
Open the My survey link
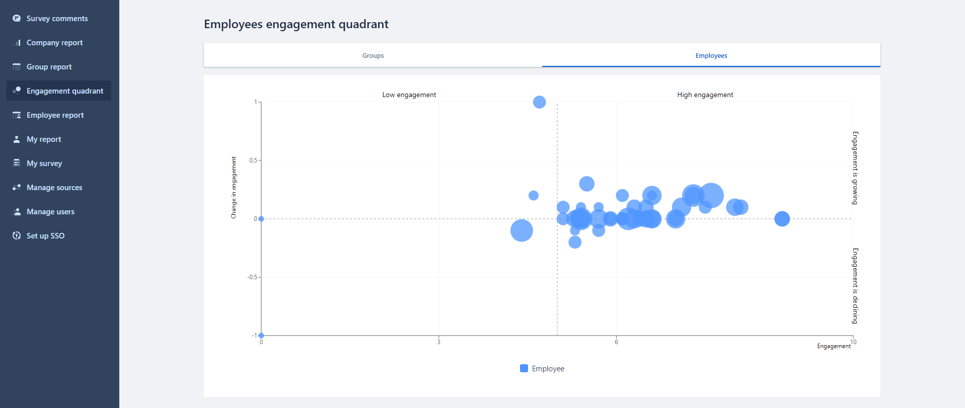coord(44,164)
